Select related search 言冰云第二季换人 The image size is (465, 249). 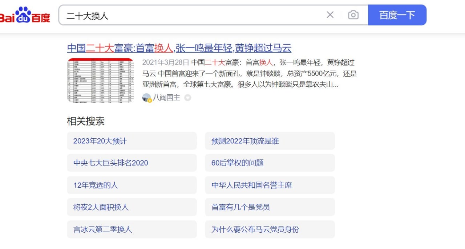[132, 229]
